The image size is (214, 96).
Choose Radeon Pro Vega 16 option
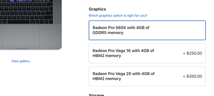point(147,53)
